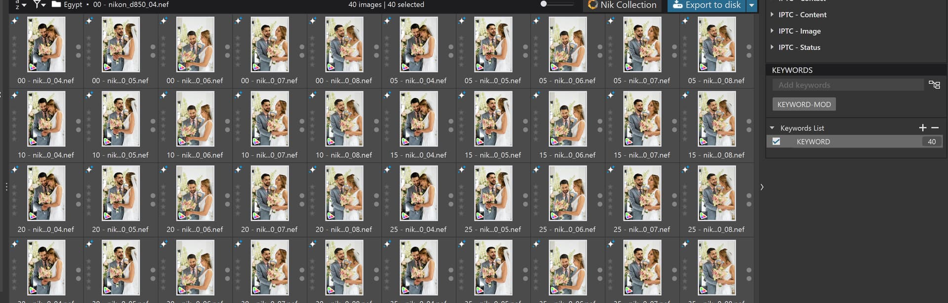The height and width of the screenshot is (303, 948).
Task: Open Export to disk dropdown arrow
Action: pos(751,5)
